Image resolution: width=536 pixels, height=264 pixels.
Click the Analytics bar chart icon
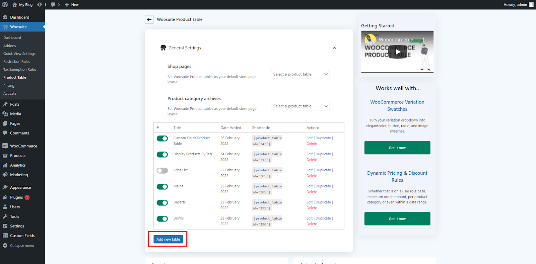coord(5,165)
